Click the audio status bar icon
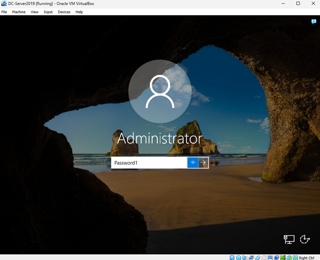This screenshot has height=260, width=320. [x=245, y=257]
